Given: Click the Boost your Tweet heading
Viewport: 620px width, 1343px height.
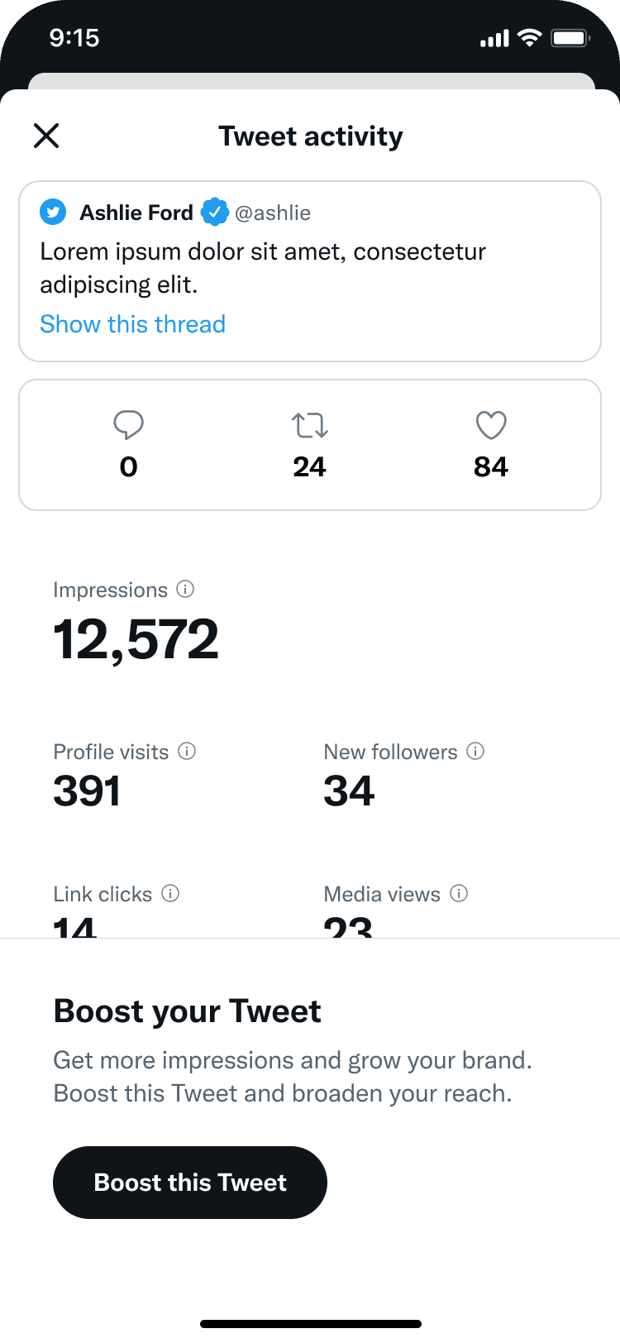Looking at the screenshot, I should point(187,1010).
